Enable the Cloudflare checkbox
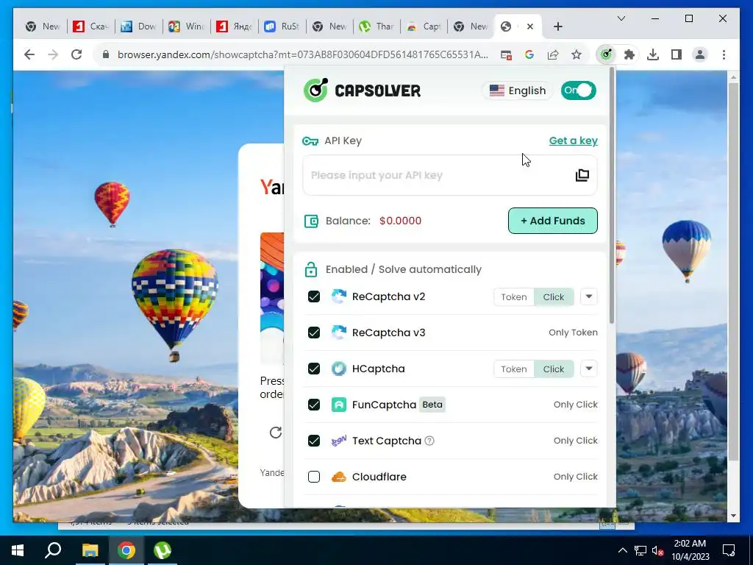753x565 pixels. point(313,477)
